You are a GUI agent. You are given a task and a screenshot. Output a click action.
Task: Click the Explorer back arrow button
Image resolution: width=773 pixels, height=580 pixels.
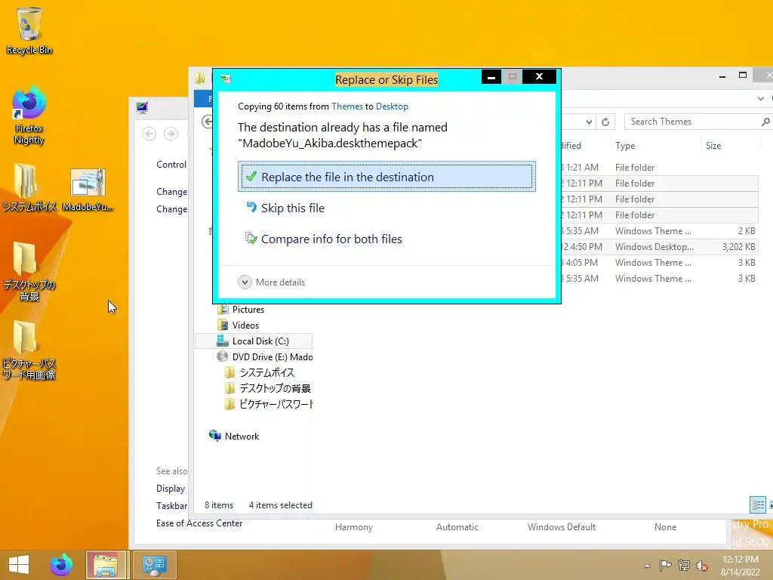point(208,122)
